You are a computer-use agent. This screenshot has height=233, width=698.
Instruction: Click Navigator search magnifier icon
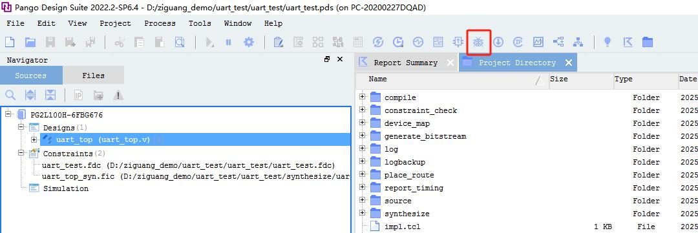point(10,95)
